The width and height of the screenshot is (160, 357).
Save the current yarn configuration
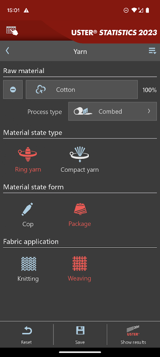pos(80,335)
